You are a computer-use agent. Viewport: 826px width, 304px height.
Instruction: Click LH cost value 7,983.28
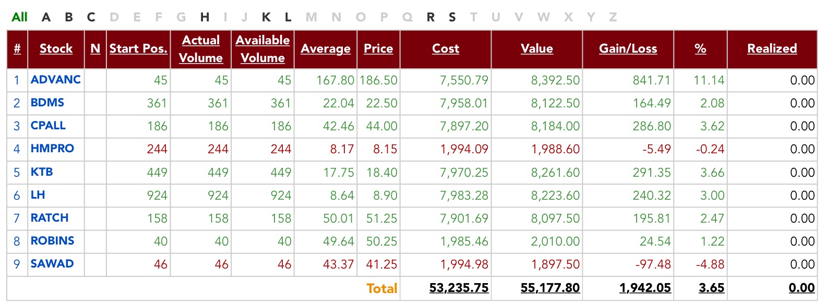click(x=464, y=196)
